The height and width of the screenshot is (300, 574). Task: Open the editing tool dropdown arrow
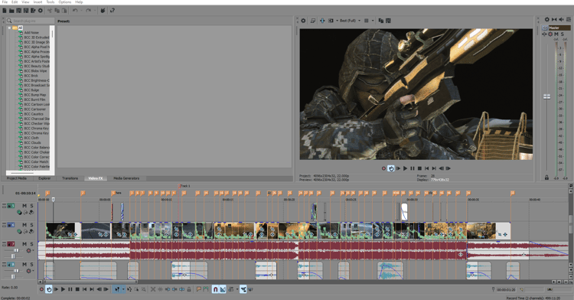pos(123,289)
